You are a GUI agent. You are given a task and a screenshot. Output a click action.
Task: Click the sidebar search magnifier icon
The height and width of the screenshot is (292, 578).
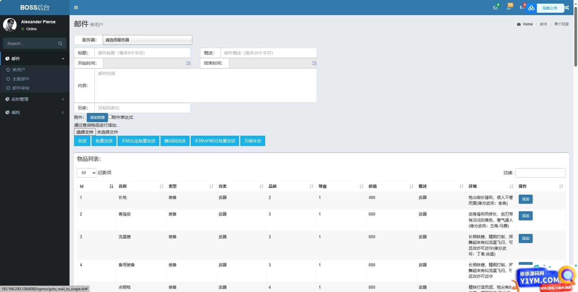click(60, 44)
